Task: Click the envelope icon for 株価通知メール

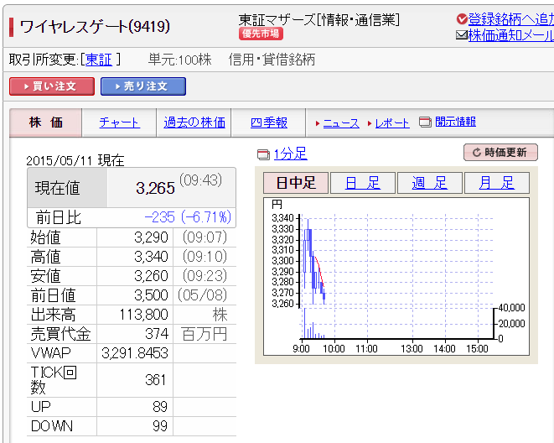Action: [461, 35]
